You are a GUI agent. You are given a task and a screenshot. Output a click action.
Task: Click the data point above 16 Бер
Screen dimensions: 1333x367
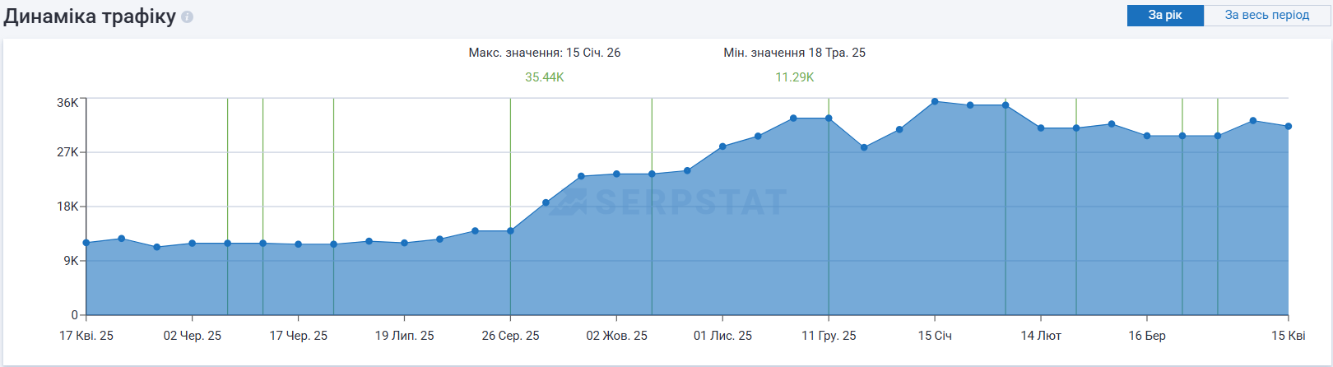point(1147,137)
